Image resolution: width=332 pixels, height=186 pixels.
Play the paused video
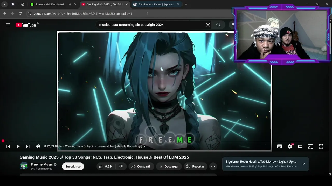[x=18, y=146]
